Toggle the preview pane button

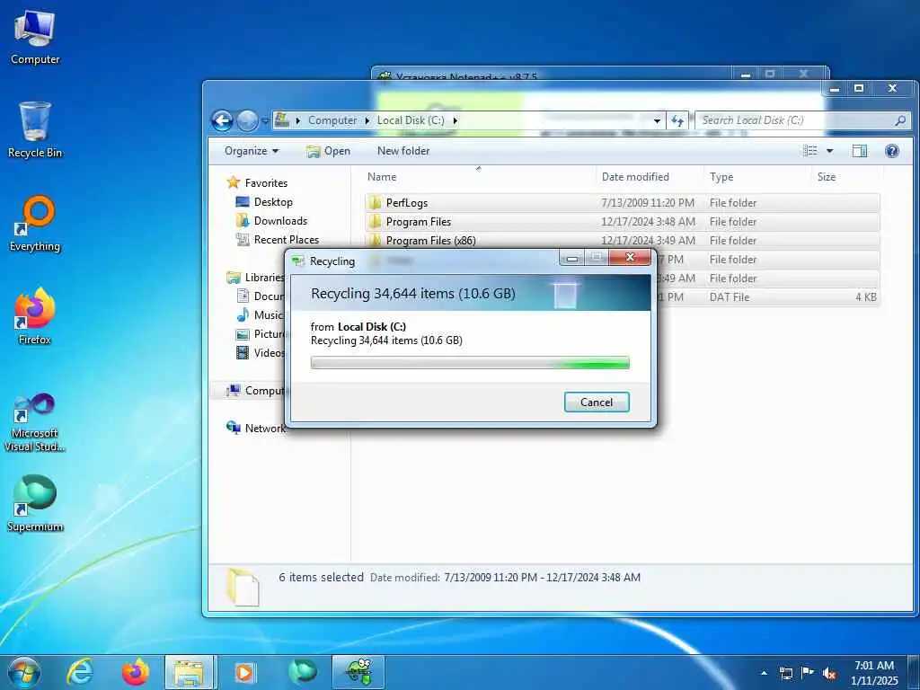pyautogui.click(x=859, y=151)
